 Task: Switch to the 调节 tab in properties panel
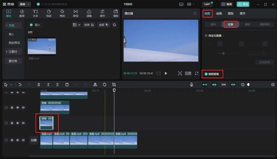point(242,13)
